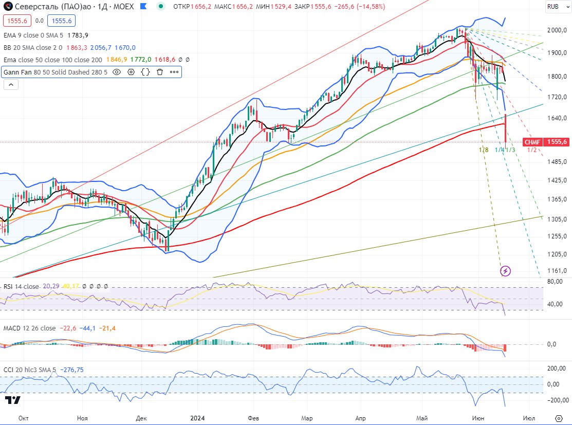572x425 pixels.
Task: Click the 1555,6 current price axis label
Action: coord(557,142)
